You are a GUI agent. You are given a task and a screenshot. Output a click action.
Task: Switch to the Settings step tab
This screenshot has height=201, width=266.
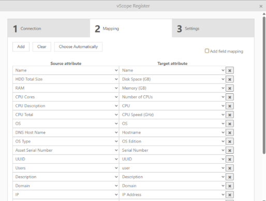(x=213, y=28)
